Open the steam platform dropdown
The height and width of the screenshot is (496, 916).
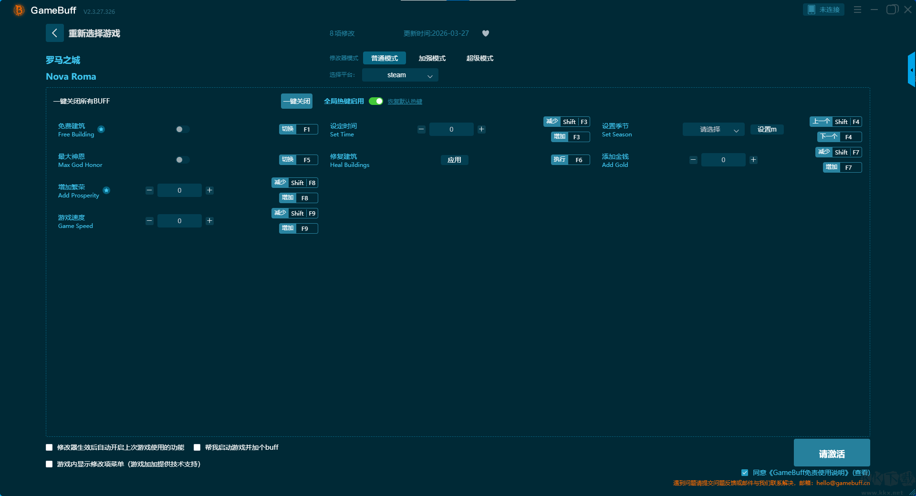point(400,75)
